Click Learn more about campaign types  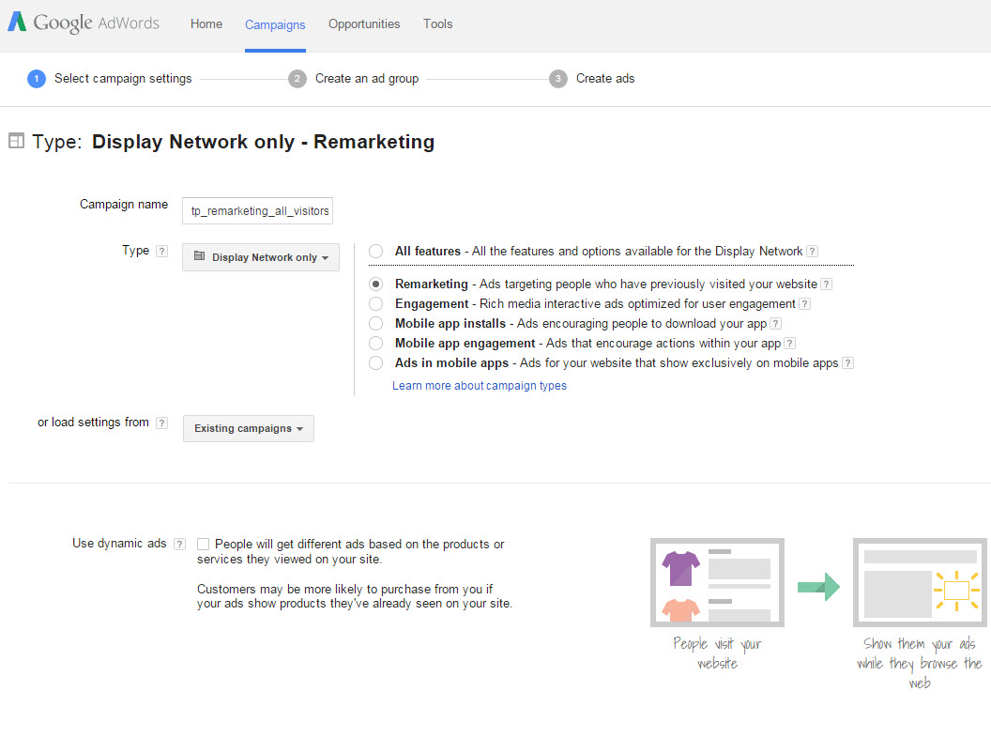tap(480, 385)
